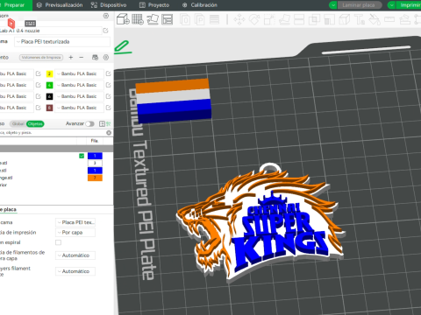Auto-orient objects using the toolbar icon
This screenshot has width=421, height=315.
point(153,19)
